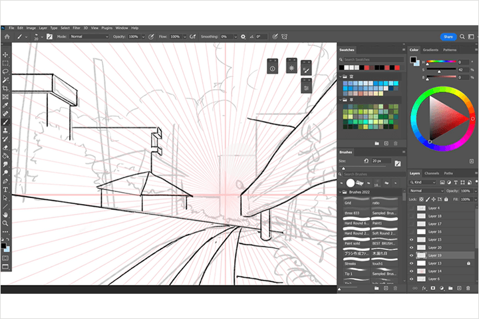This screenshot has width=479, height=319.
Task: Select the Brush tool in toolbox
Action: (x=5, y=122)
